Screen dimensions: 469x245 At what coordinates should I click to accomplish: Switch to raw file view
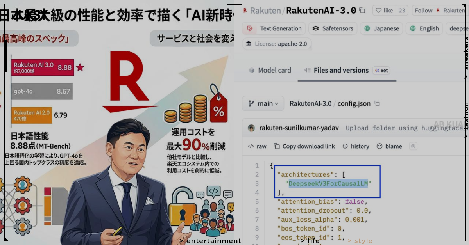coord(257,146)
